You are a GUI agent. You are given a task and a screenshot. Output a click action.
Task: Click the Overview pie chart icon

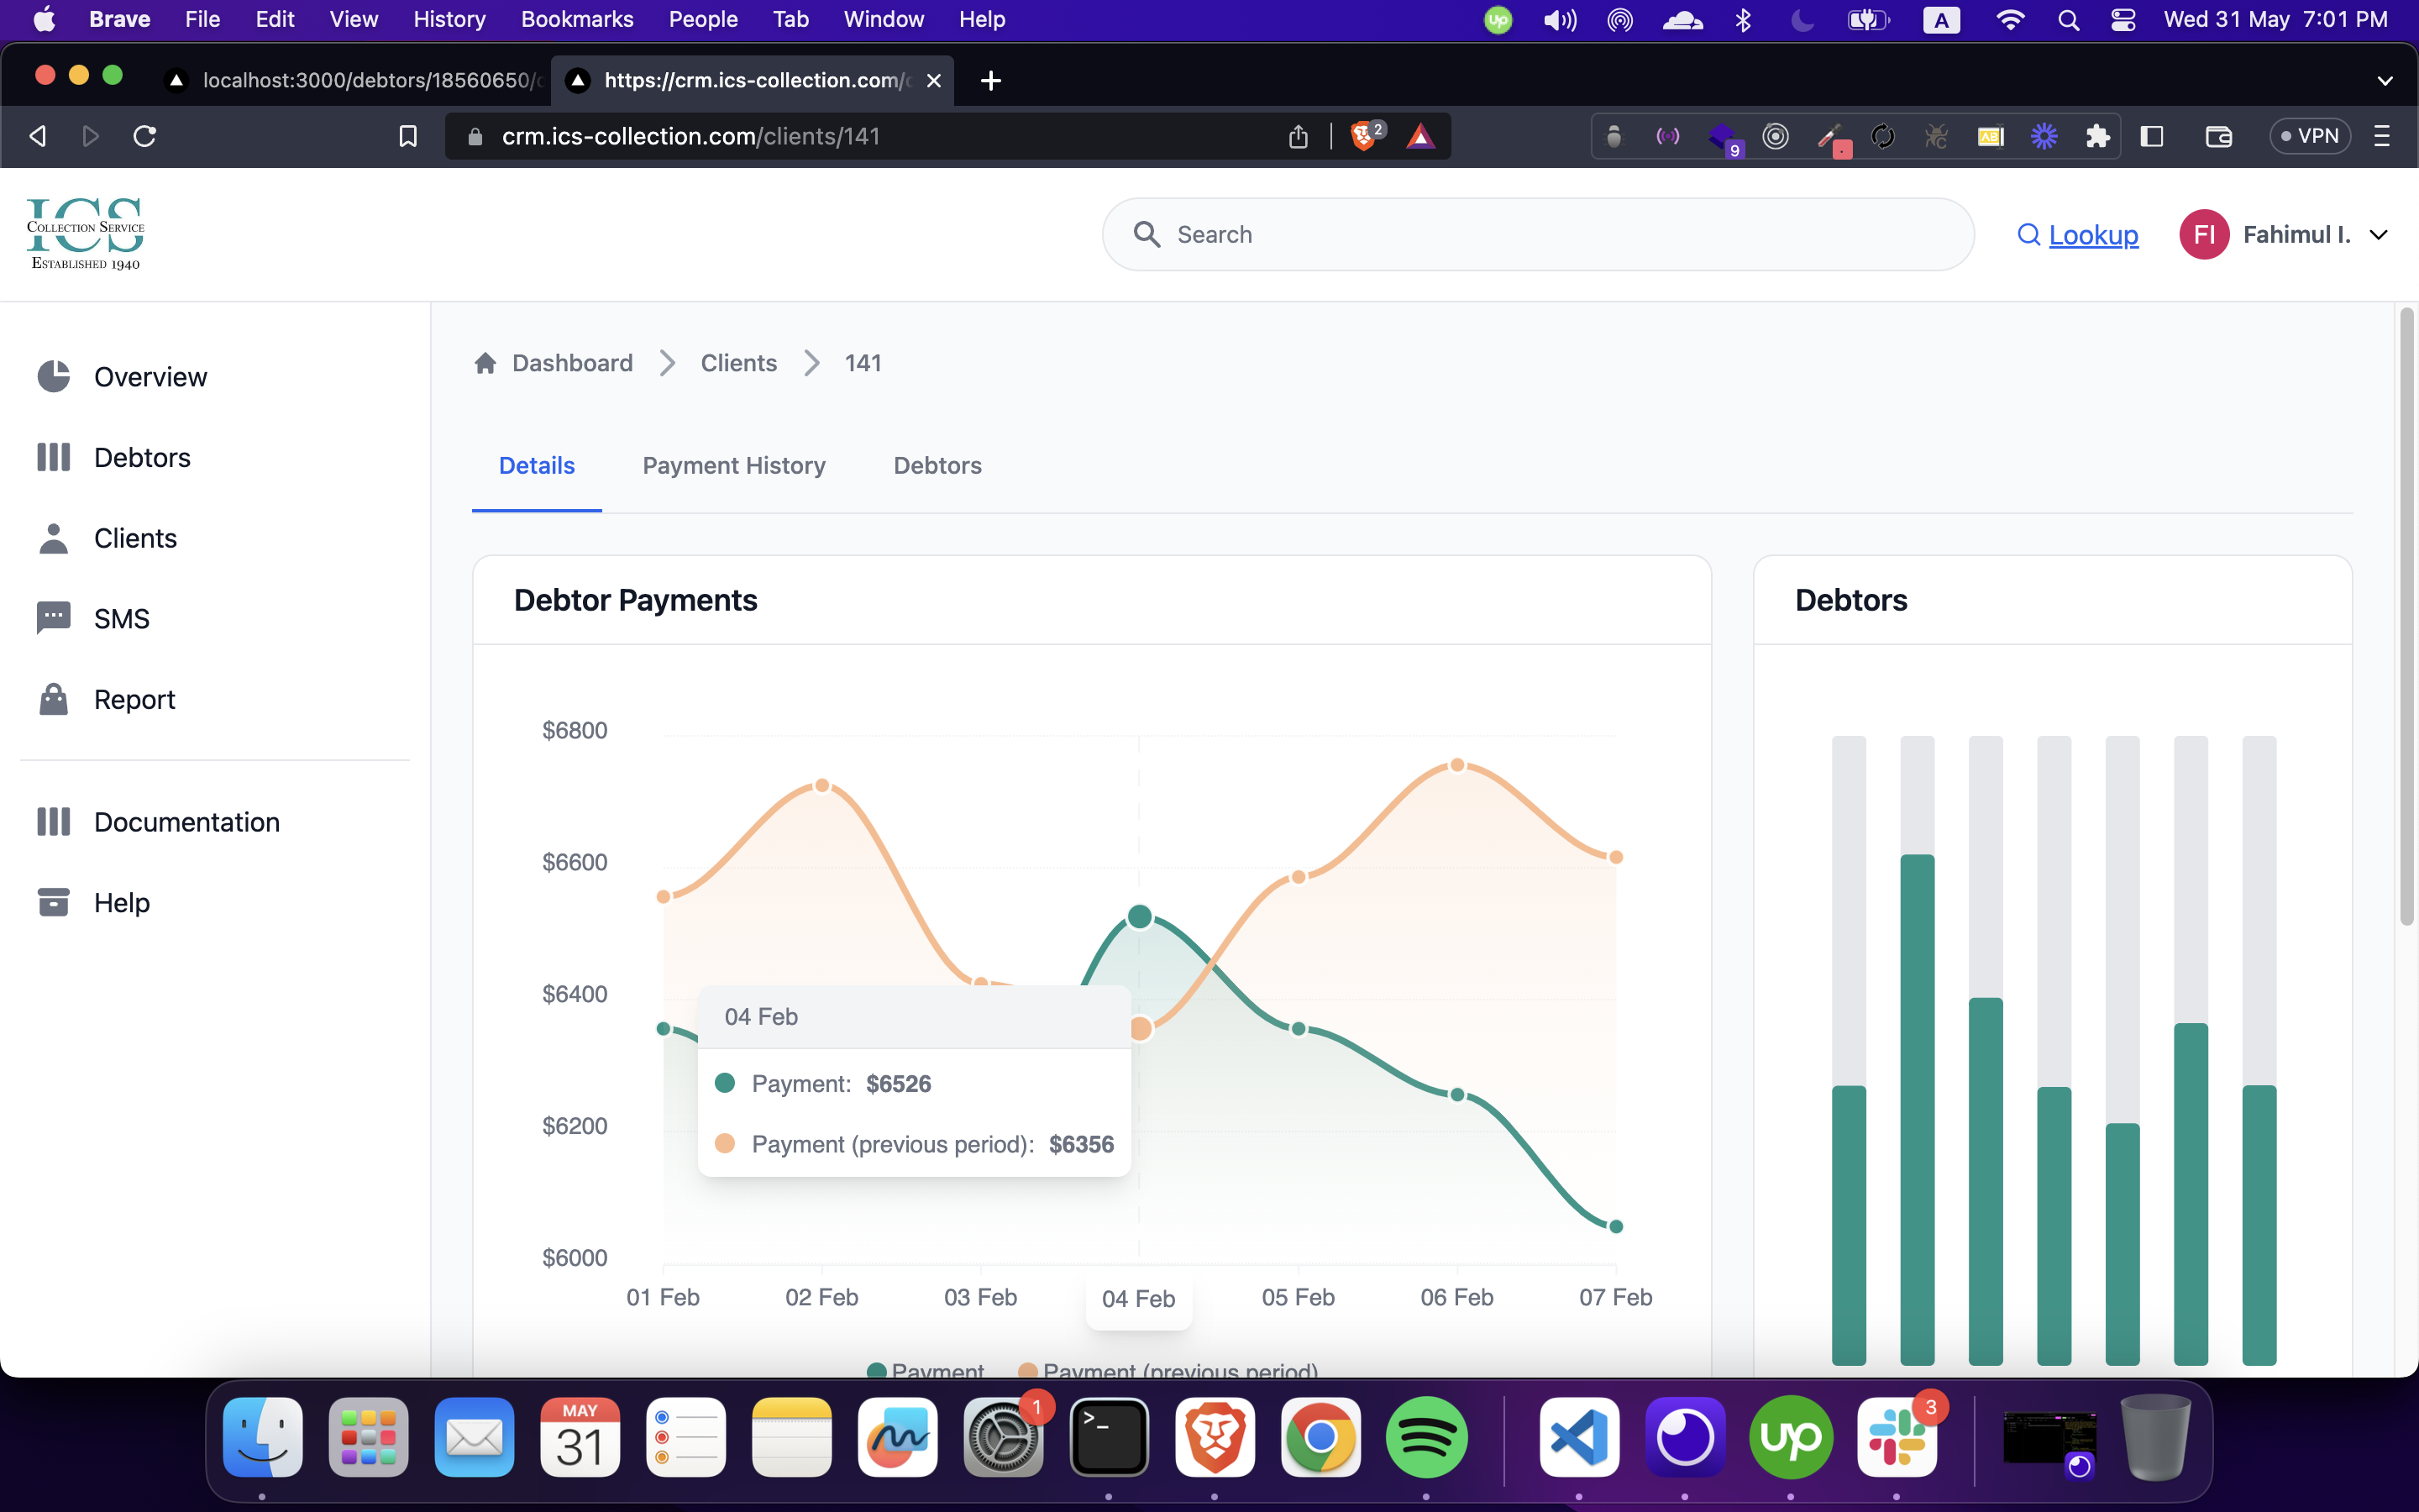click(53, 377)
